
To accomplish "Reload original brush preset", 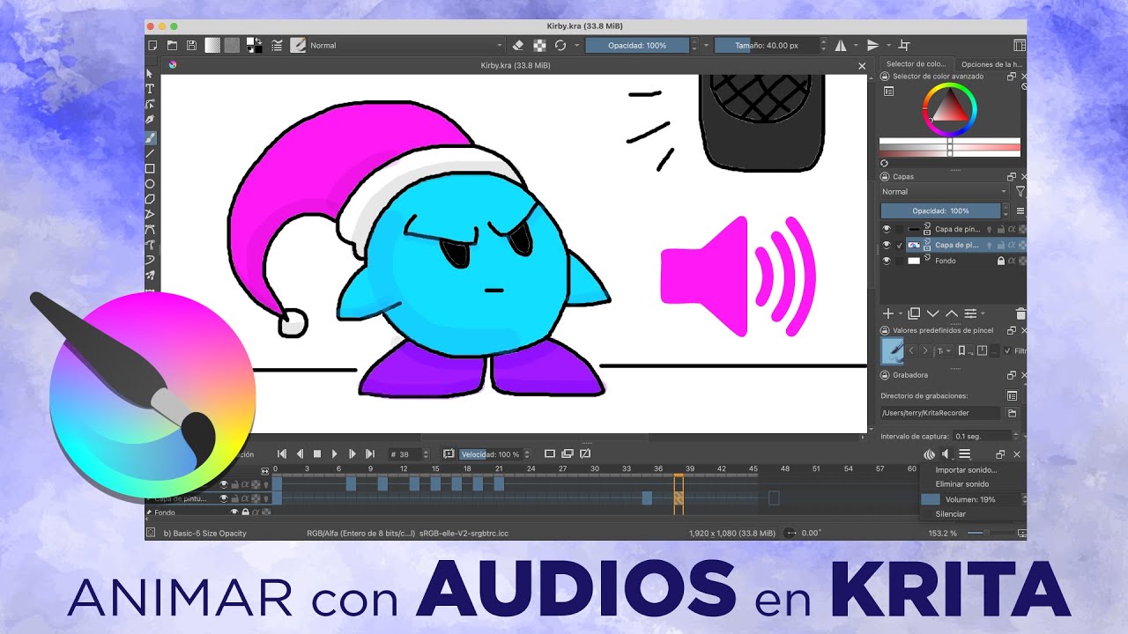I will [x=559, y=45].
